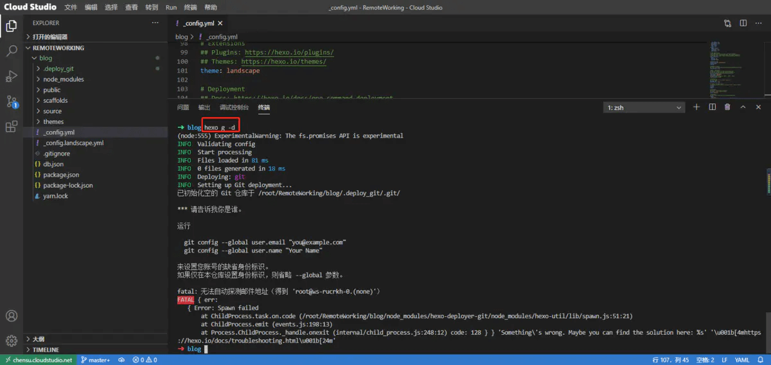771x365 pixels.
Task: Open the 选择 (Selection) menu
Action: 111,7
